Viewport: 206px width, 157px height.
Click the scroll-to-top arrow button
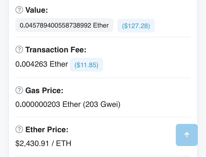click(x=186, y=135)
